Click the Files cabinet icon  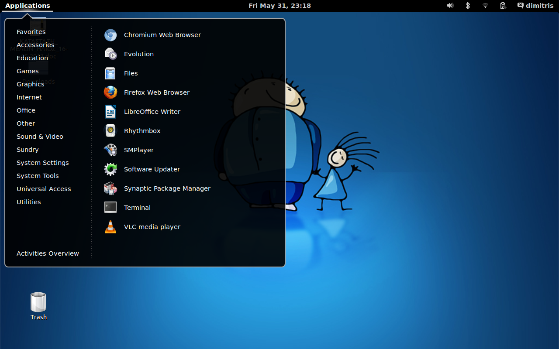click(x=110, y=73)
